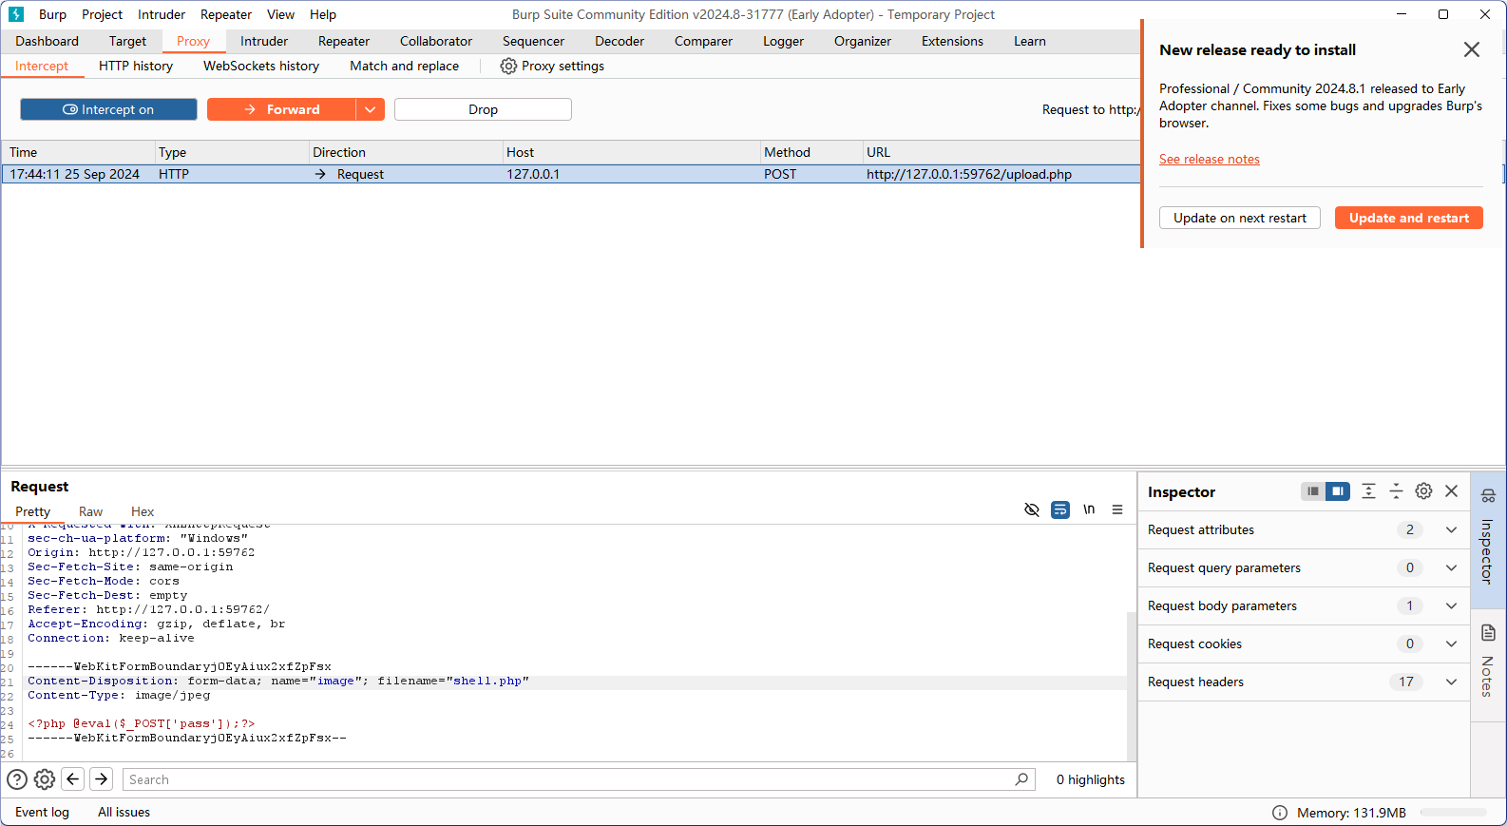The height and width of the screenshot is (826, 1507).
Task: Toggle Intercept on button
Action: (x=108, y=109)
